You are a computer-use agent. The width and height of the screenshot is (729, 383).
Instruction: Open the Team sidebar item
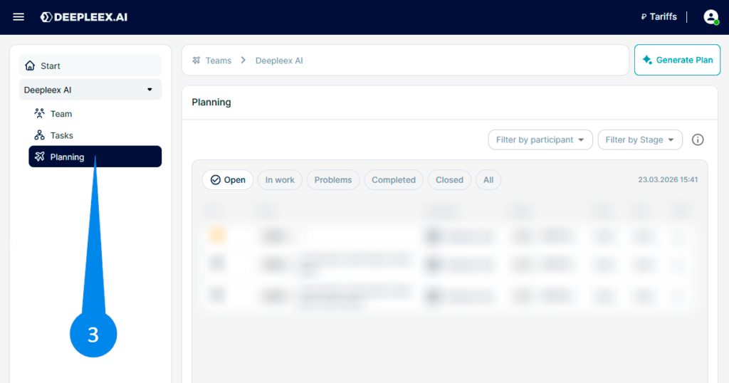click(95, 114)
